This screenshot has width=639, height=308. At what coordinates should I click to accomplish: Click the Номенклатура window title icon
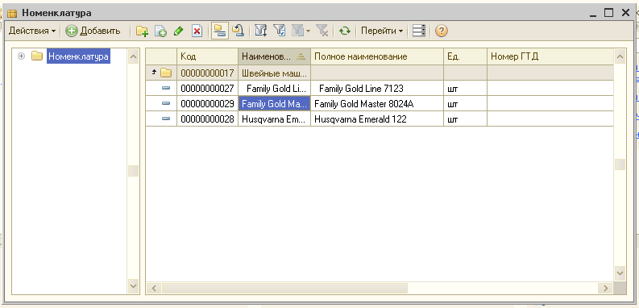(x=12, y=14)
